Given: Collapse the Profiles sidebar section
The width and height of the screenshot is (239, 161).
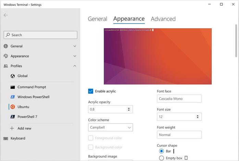Looking at the screenshot, I should [x=75, y=66].
